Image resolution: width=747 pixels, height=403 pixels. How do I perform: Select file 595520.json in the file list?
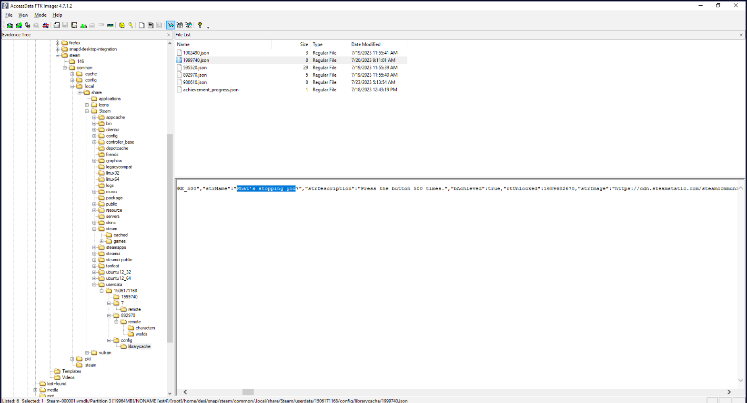(195, 68)
